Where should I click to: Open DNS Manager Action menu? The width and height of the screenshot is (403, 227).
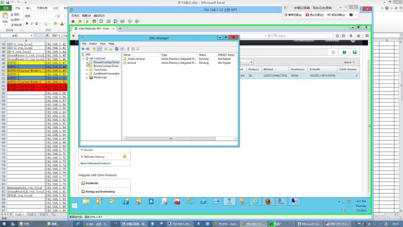click(x=93, y=44)
